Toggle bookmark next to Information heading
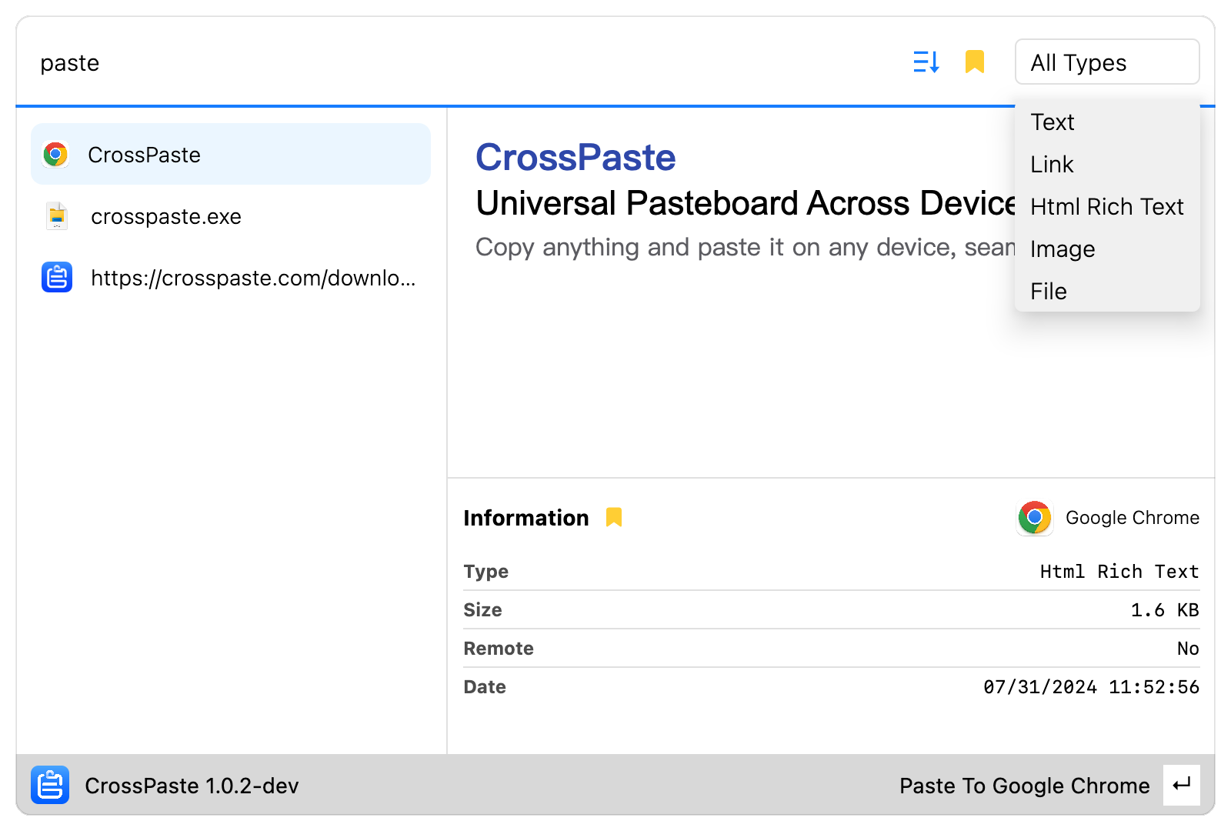The image size is (1231, 831). 613,517
